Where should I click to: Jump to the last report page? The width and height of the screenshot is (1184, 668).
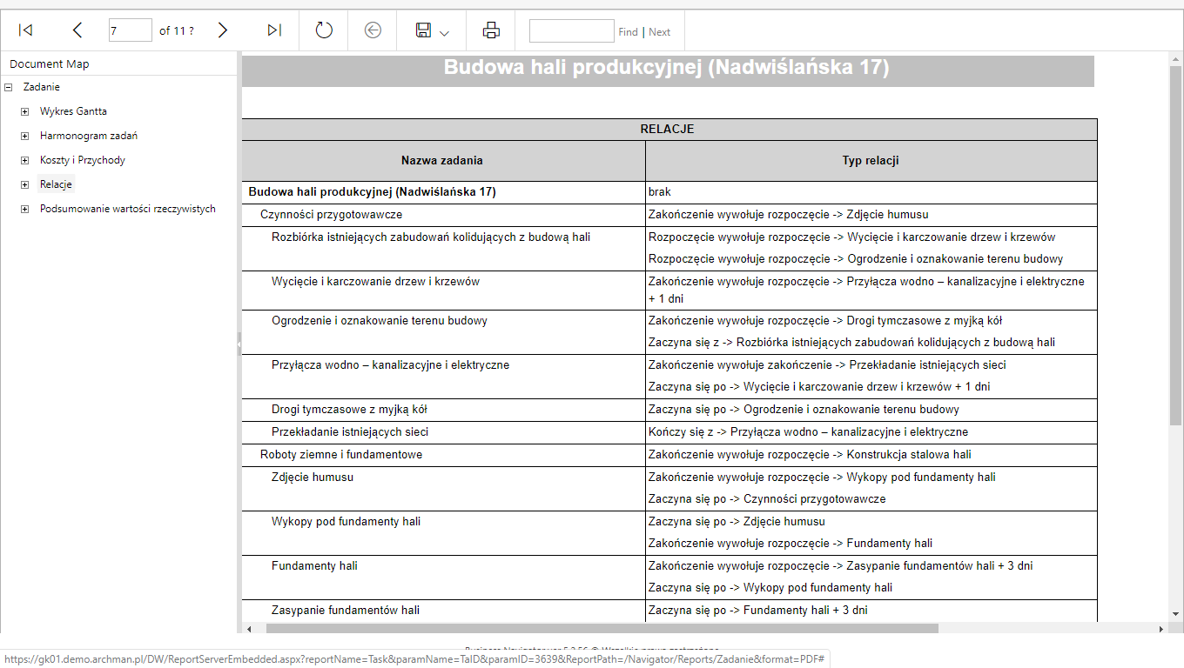pos(274,30)
